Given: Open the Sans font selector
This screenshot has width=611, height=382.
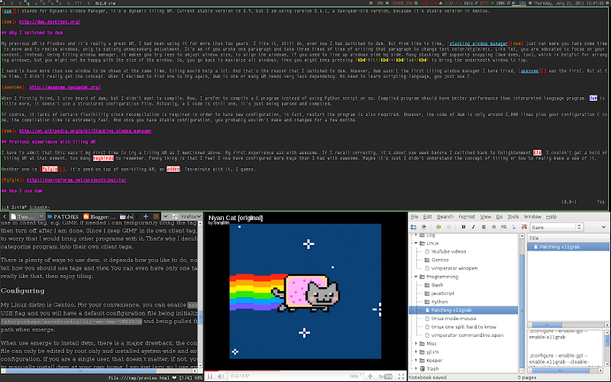Looking at the screenshot, I should 557,227.
